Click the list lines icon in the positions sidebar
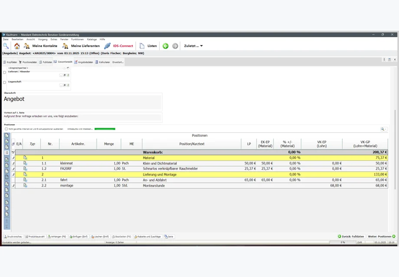This screenshot has height=277, width=399. [x=7, y=153]
